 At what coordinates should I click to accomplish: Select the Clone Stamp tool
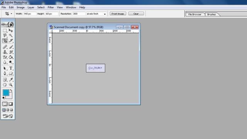coord(5,52)
